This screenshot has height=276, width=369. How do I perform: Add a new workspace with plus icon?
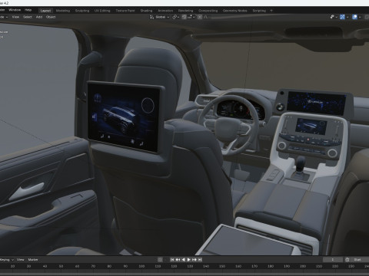271,11
